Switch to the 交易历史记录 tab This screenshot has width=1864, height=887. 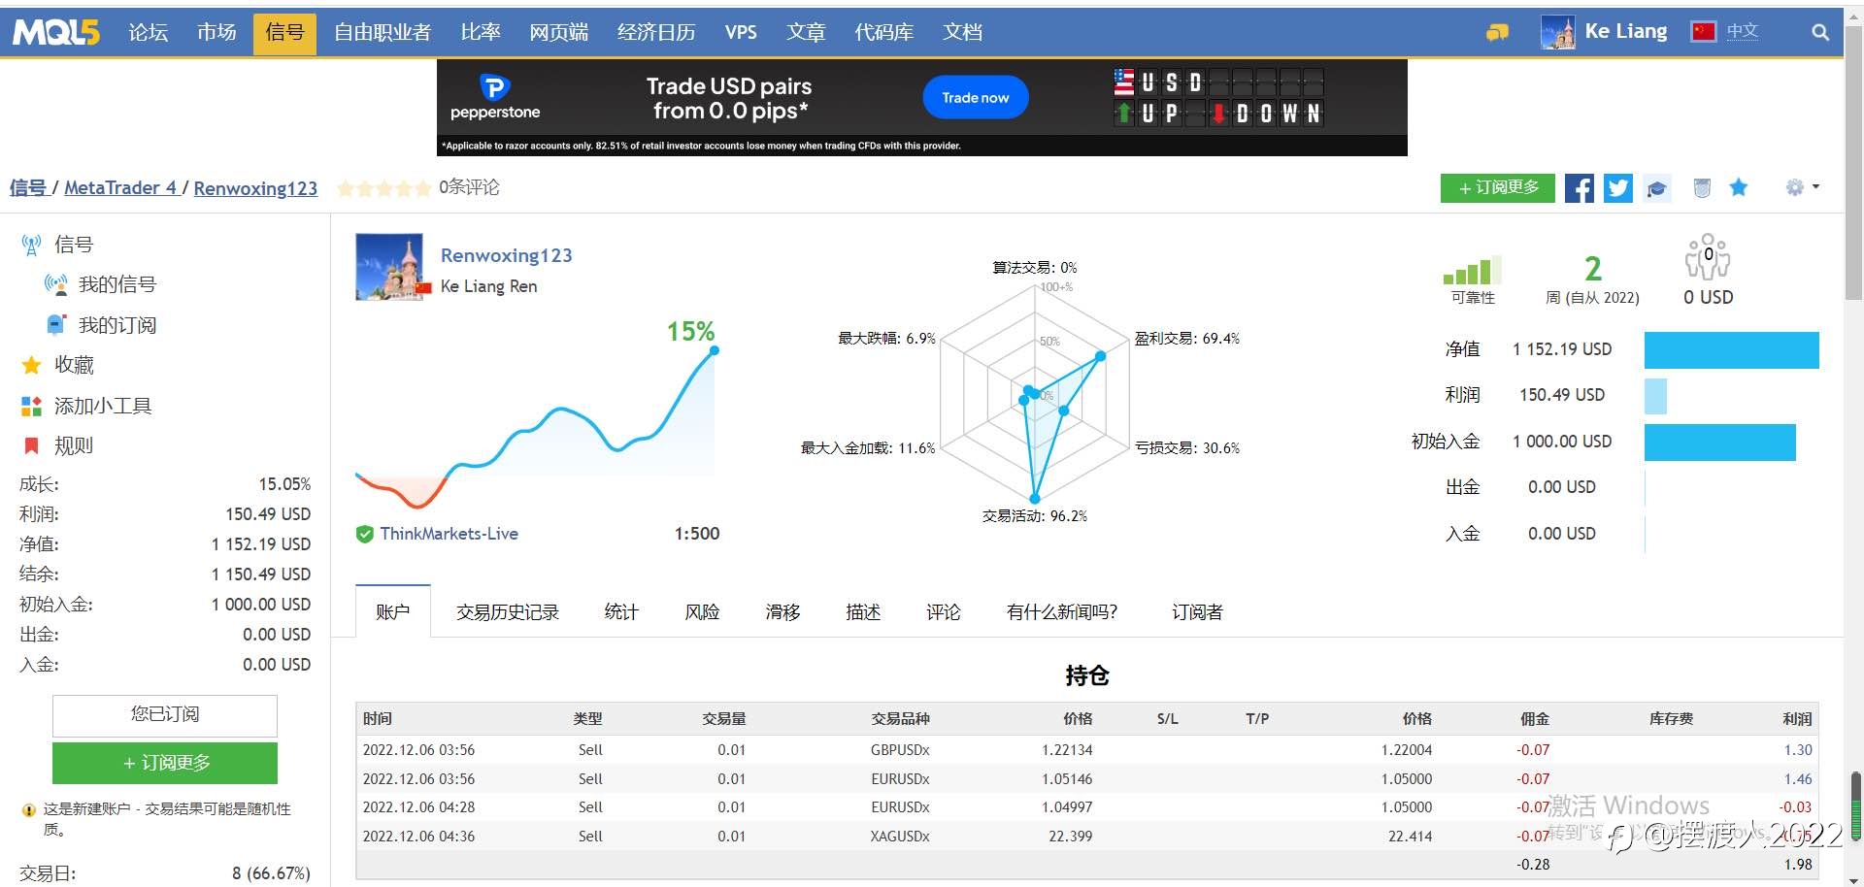[x=508, y=612]
